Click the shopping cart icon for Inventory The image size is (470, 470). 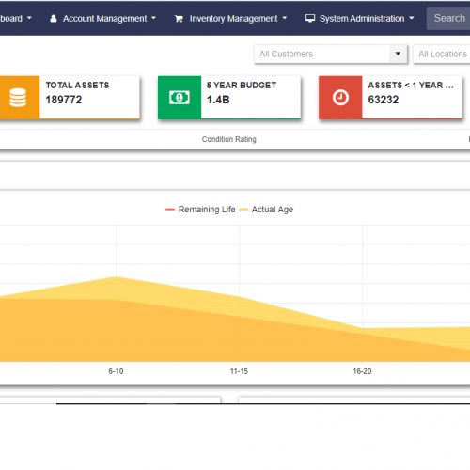pos(179,19)
